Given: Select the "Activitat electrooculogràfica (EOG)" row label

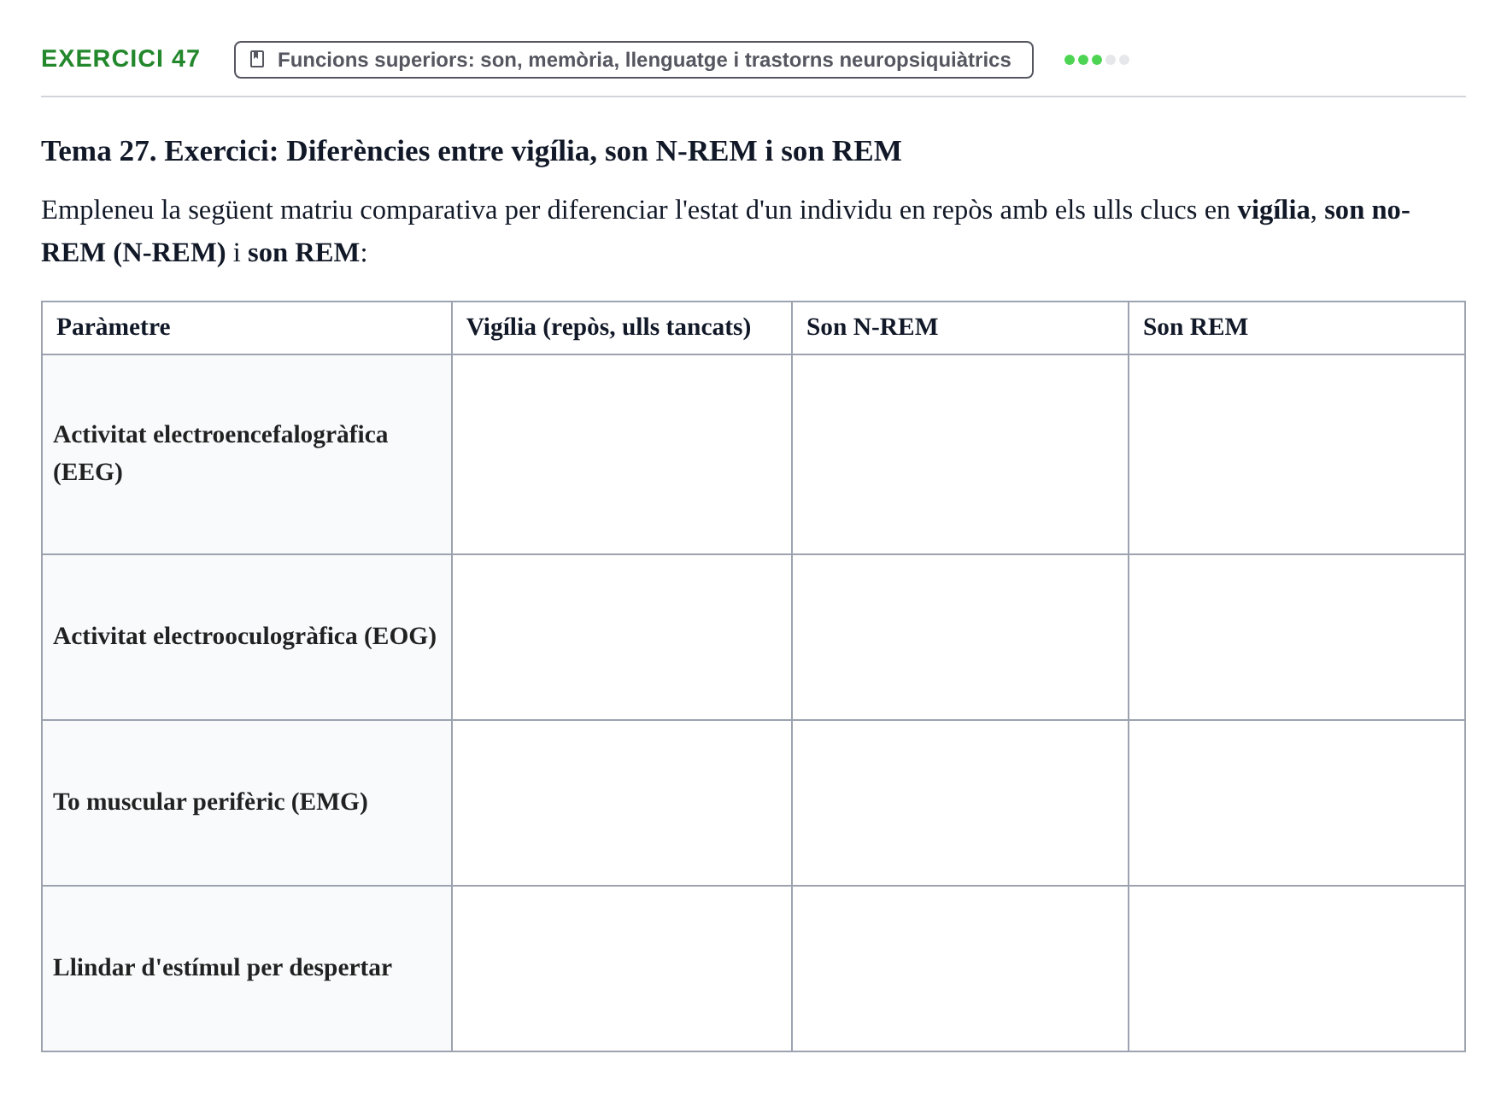Looking at the screenshot, I should (247, 637).
